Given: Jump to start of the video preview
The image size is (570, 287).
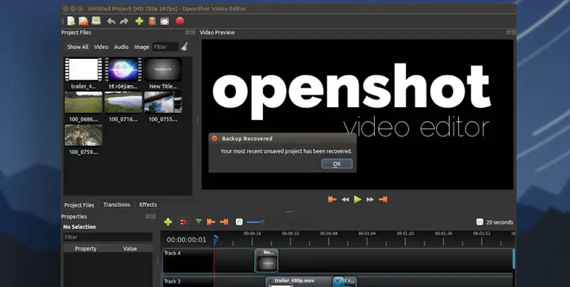Looking at the screenshot, I should click(x=332, y=199).
